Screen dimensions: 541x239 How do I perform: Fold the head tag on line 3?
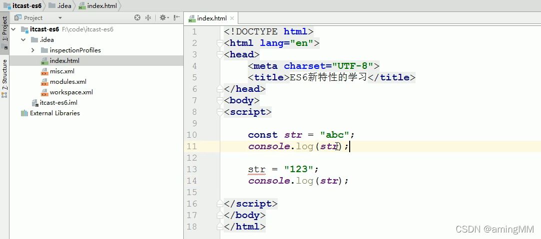tap(219, 54)
